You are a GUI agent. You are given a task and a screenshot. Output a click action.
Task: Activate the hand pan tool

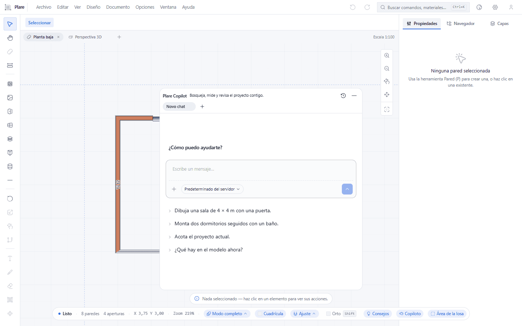10,38
